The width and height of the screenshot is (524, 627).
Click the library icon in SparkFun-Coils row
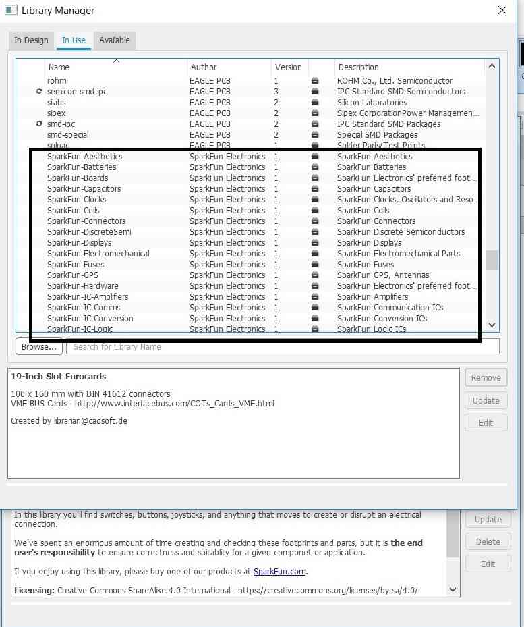tap(315, 211)
